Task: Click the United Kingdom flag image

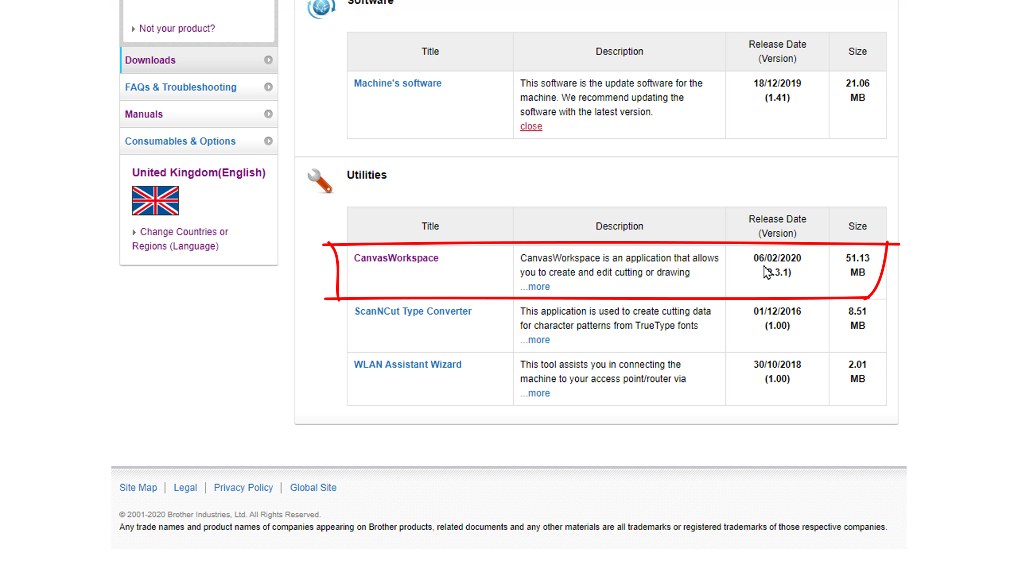Action: 155,201
